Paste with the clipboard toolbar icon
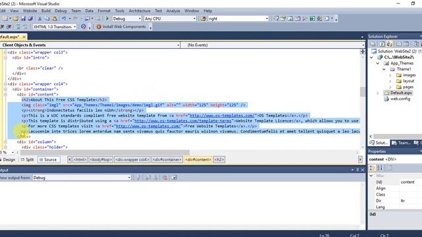 54,18
